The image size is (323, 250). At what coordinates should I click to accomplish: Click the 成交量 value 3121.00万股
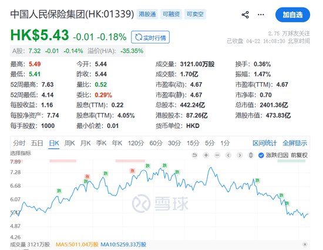(x=197, y=64)
